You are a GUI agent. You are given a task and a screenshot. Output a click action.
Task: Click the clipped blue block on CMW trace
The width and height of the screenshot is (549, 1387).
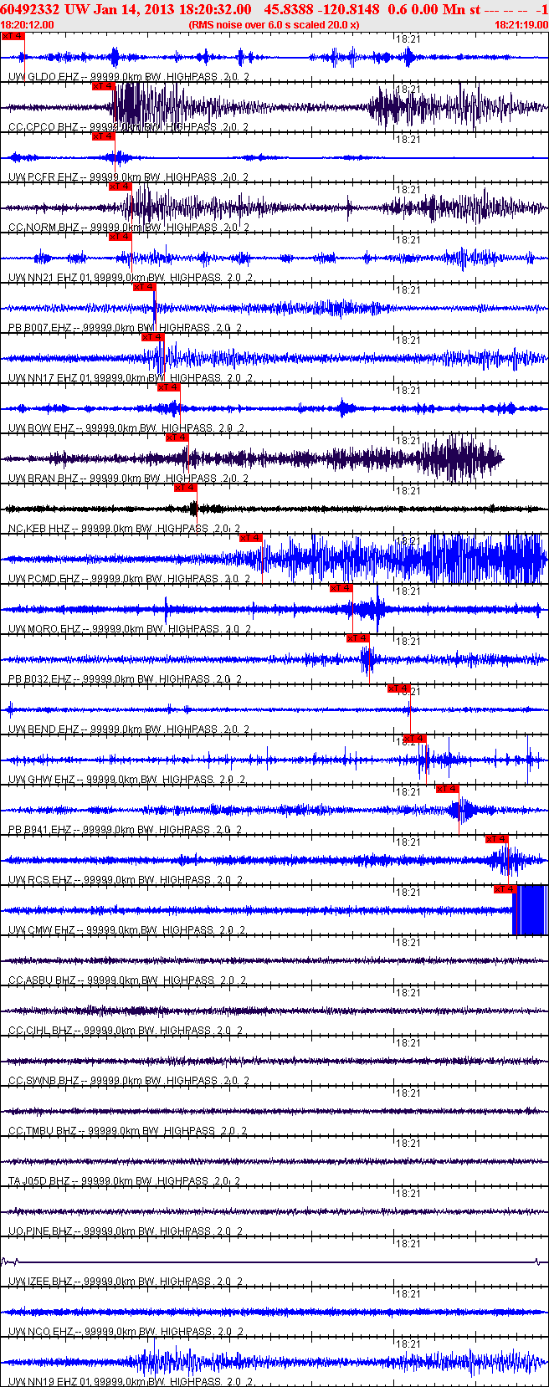(529, 909)
